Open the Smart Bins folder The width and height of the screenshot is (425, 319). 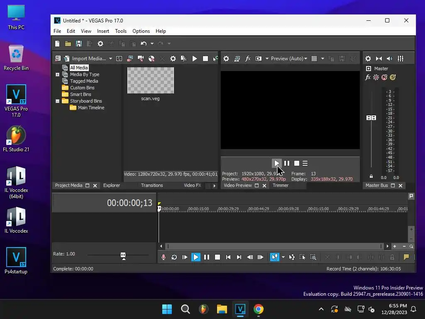[x=81, y=94]
